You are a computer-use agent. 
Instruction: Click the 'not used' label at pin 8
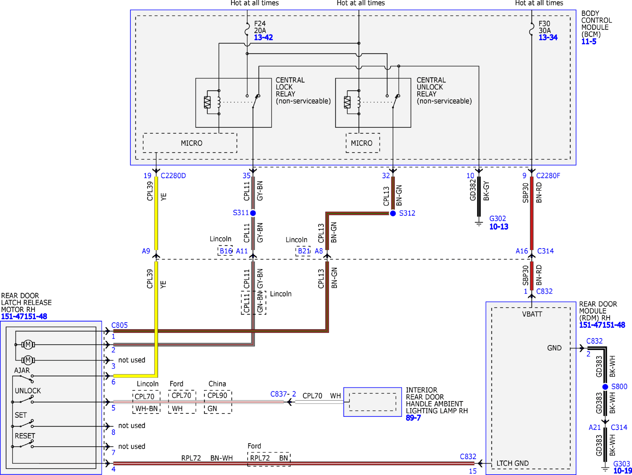(x=132, y=426)
